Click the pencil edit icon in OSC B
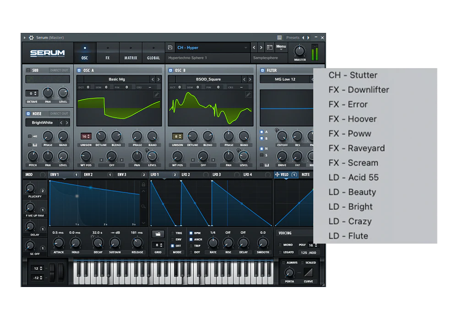 pos(248,95)
